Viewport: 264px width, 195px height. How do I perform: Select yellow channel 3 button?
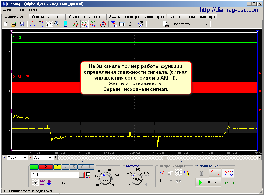coord(57,167)
